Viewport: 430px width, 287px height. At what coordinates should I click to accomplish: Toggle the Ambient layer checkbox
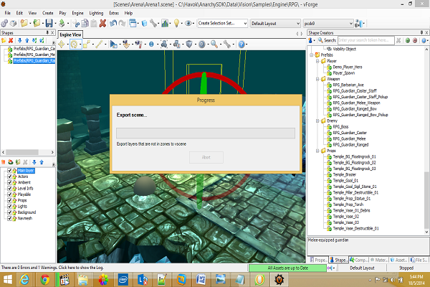coord(9,183)
